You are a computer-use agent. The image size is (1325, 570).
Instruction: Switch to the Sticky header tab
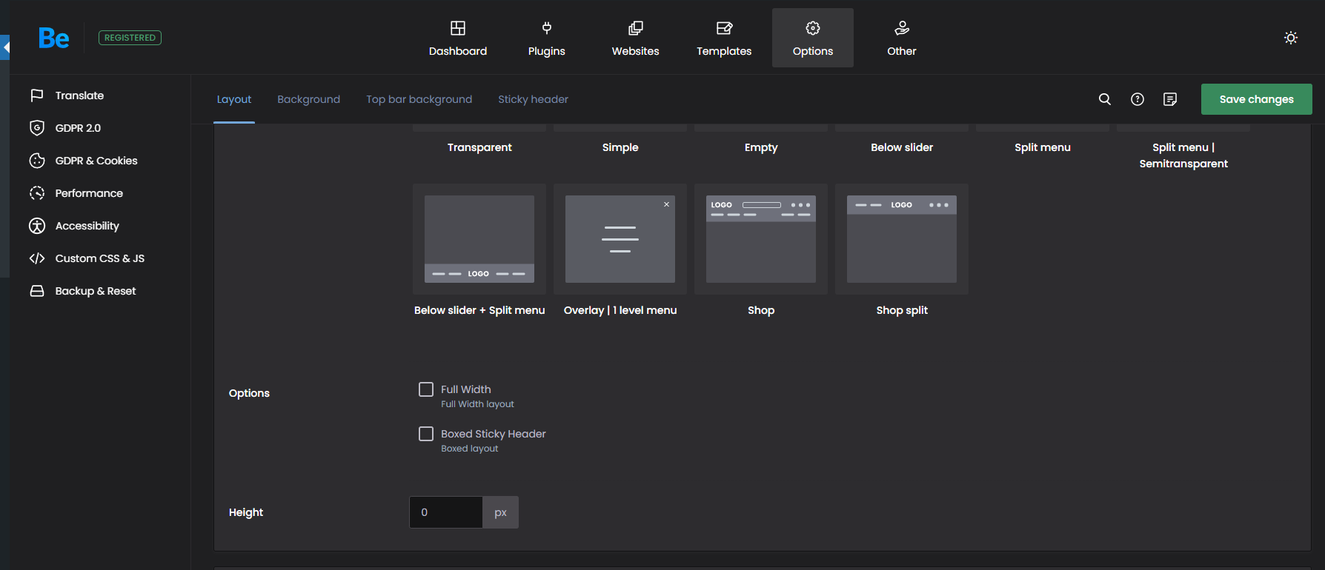pos(533,99)
